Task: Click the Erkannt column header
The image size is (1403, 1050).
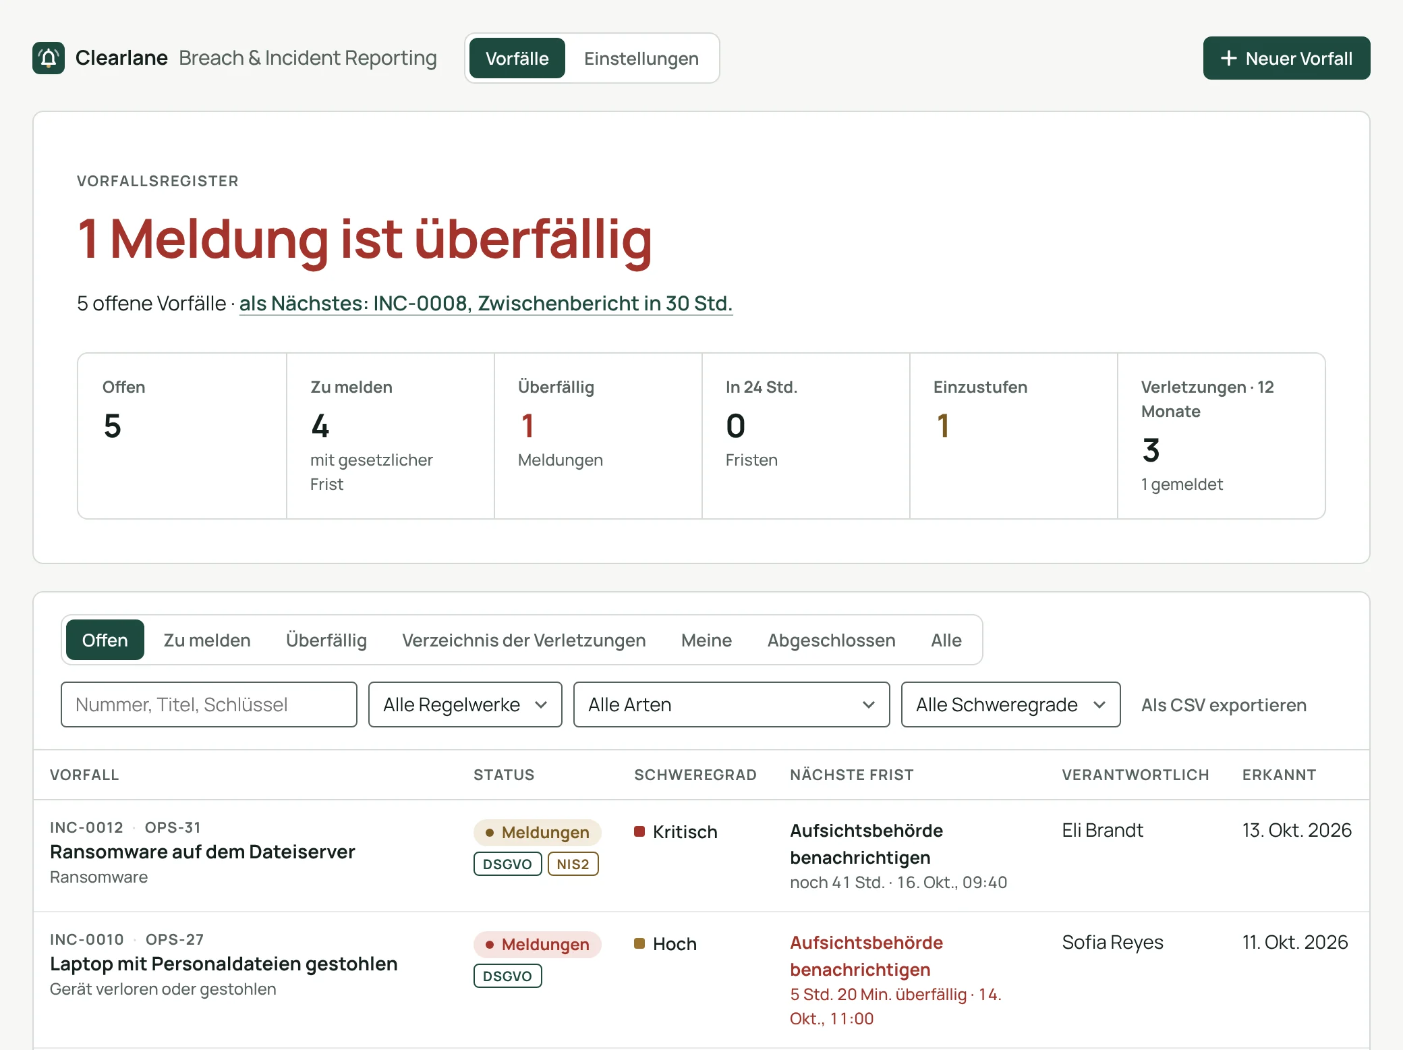Action: 1279,775
